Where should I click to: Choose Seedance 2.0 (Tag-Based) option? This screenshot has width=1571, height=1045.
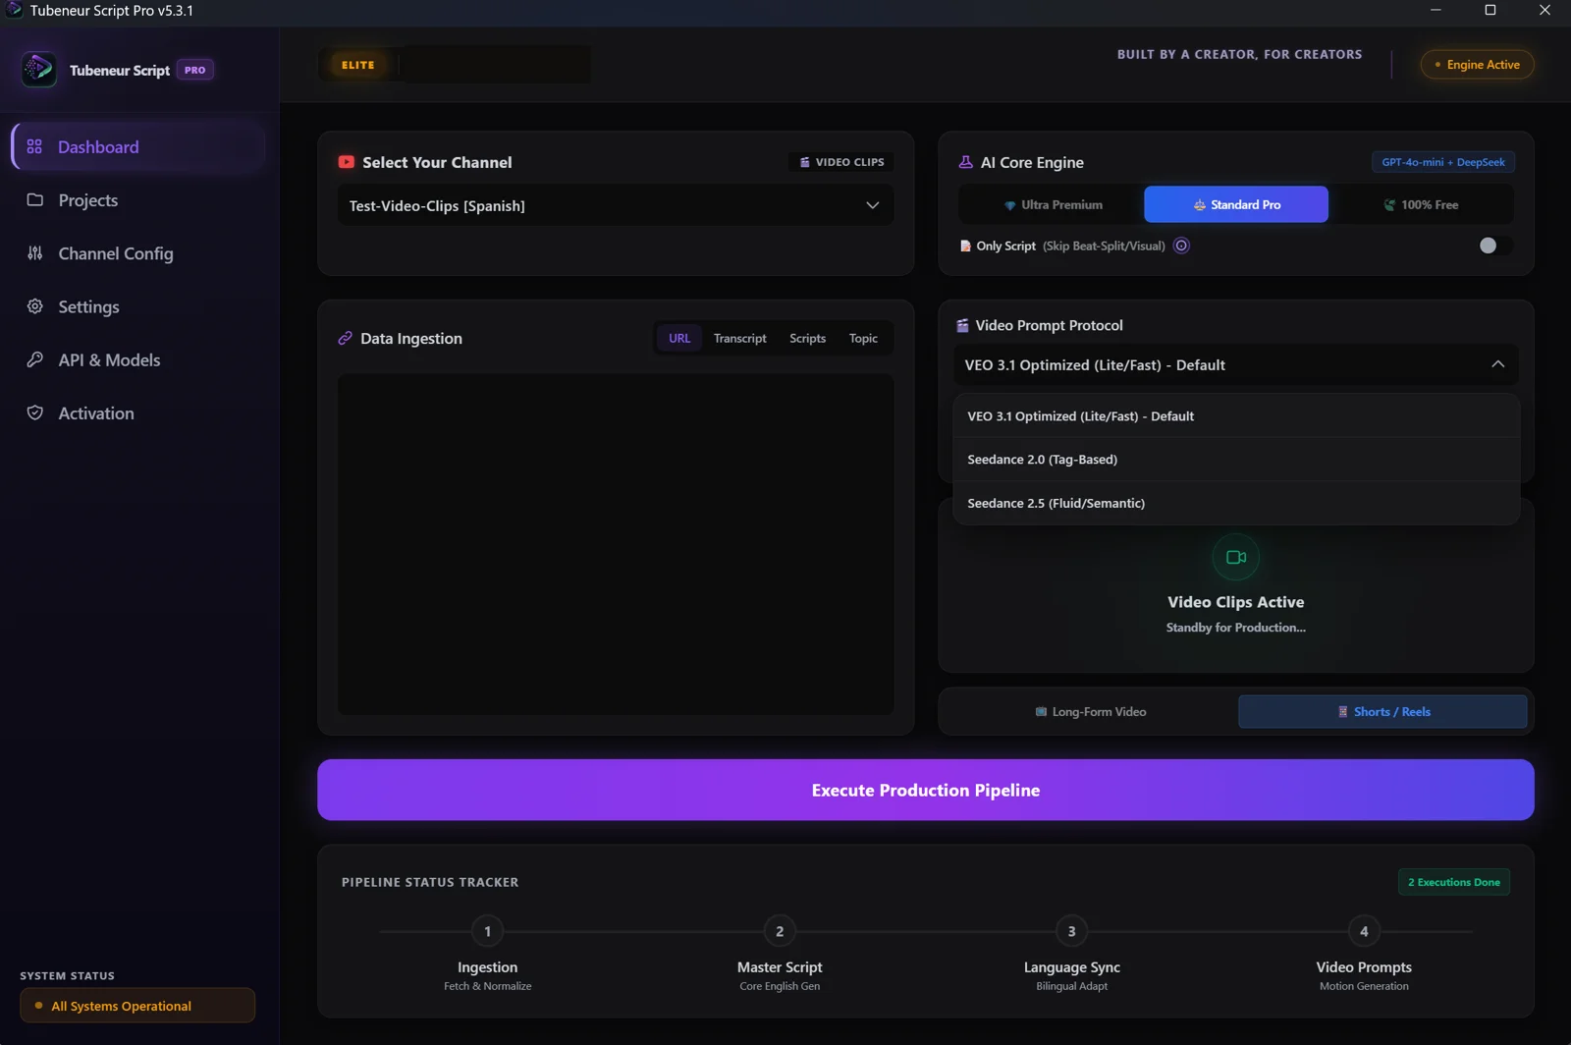click(1236, 459)
